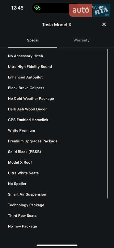Viewport: 114px width, 248px height.
Task: Select the Smart Air Suspension spec
Action: 27,194
